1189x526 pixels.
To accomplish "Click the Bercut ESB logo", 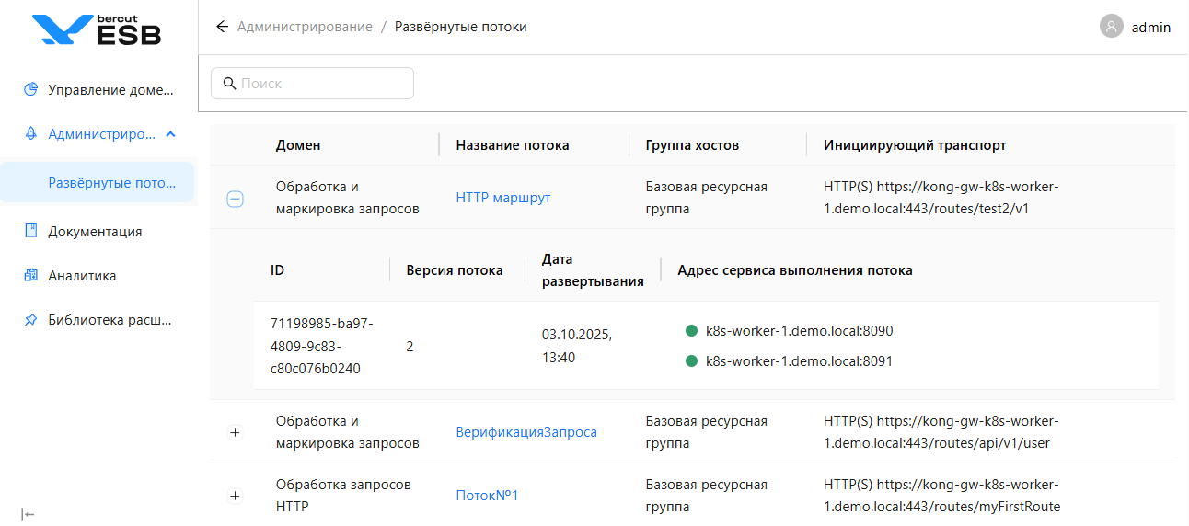I will coord(96,29).
